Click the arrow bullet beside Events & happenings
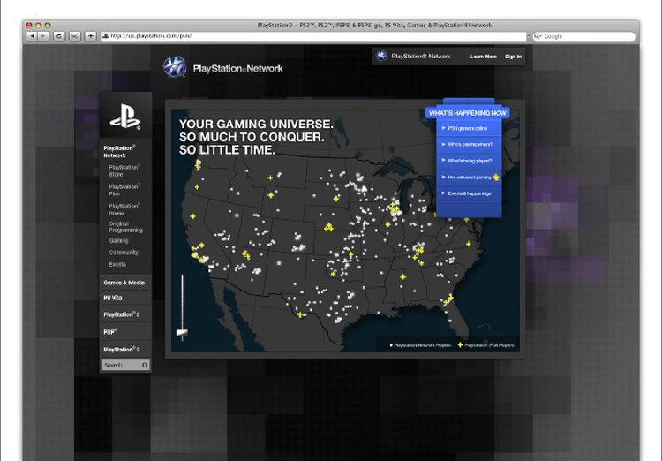The height and width of the screenshot is (461, 662). coord(443,193)
